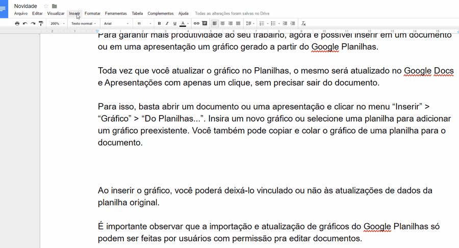
Task: Click the sentence starting É importante observar
Action: 268,233
